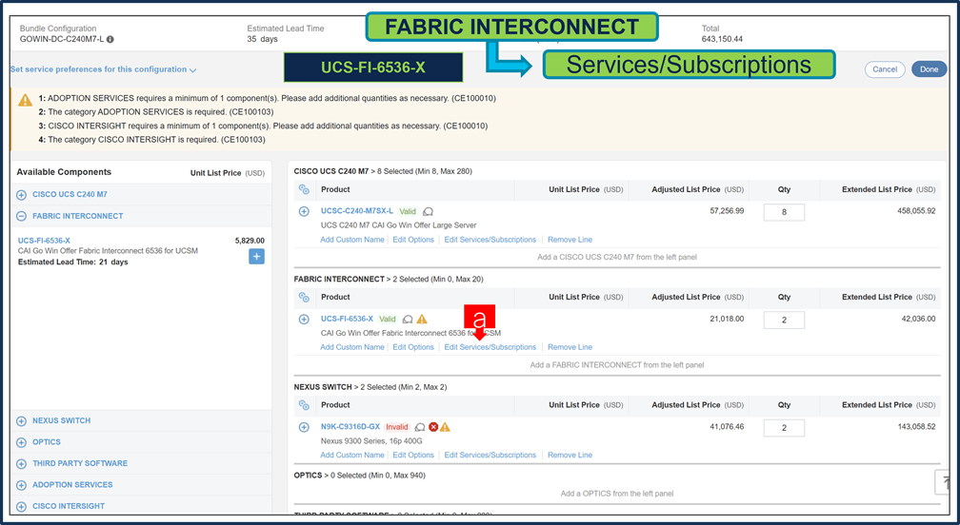The width and height of the screenshot is (960, 525).
Task: Expand CISCO INTERSIGHT category
Action: click(21, 507)
